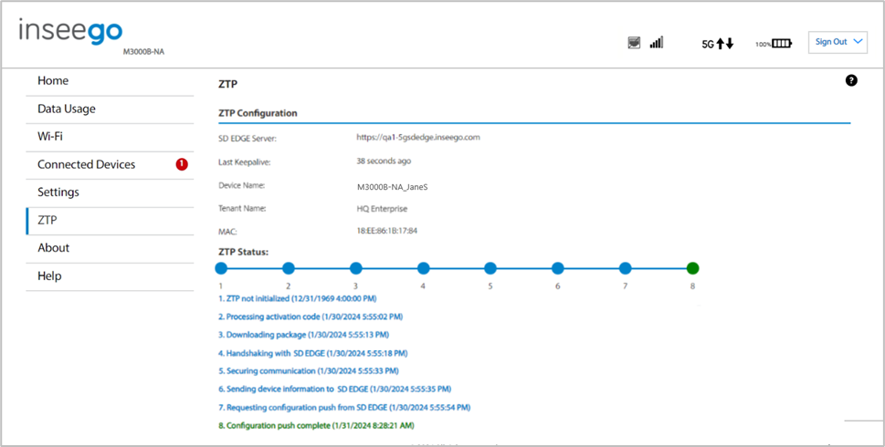Click the 100% battery percentage text

(764, 44)
